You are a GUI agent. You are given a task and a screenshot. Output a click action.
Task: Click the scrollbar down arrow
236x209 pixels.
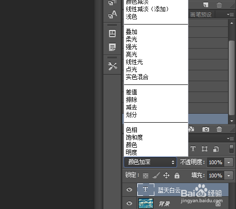[x=232, y=121]
